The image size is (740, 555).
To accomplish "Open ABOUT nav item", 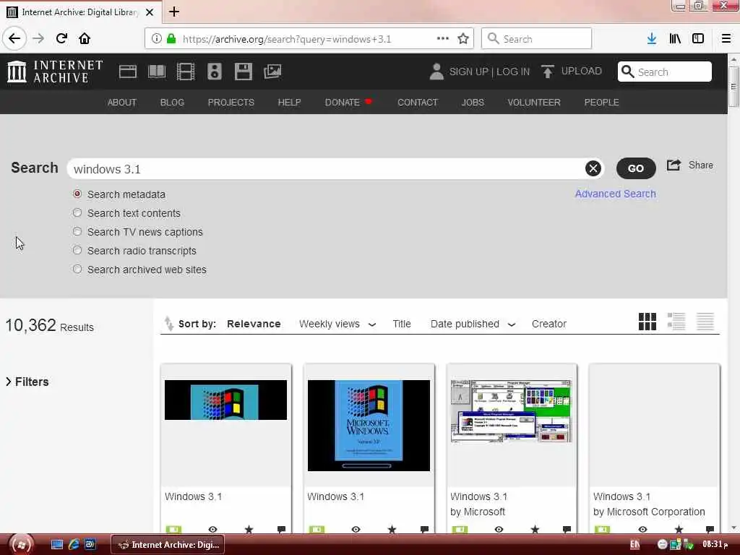I will coord(121,103).
